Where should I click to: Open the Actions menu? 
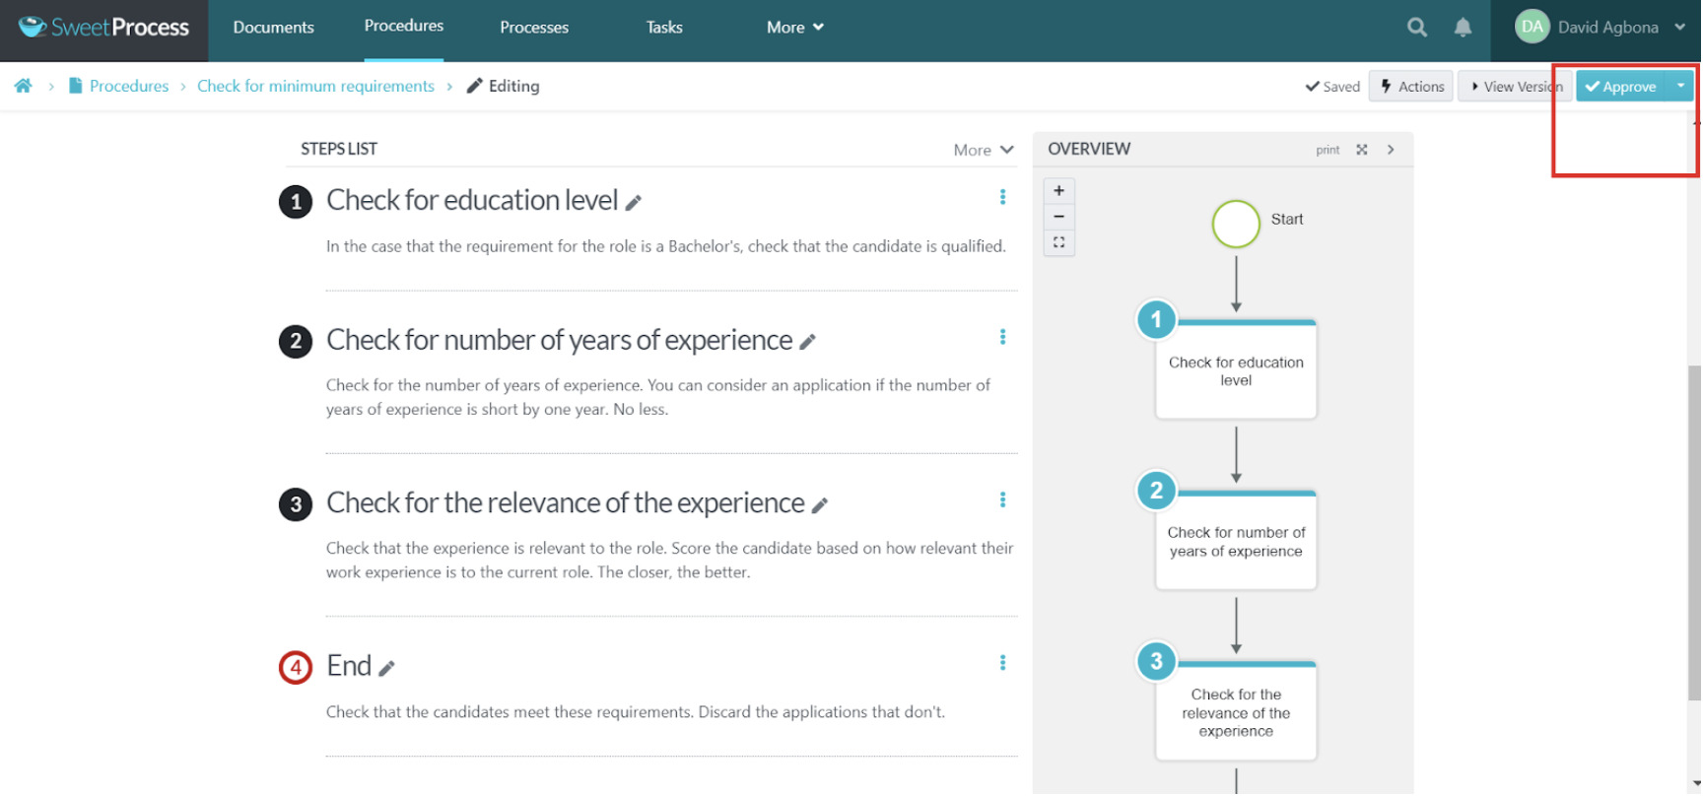[x=1411, y=86]
